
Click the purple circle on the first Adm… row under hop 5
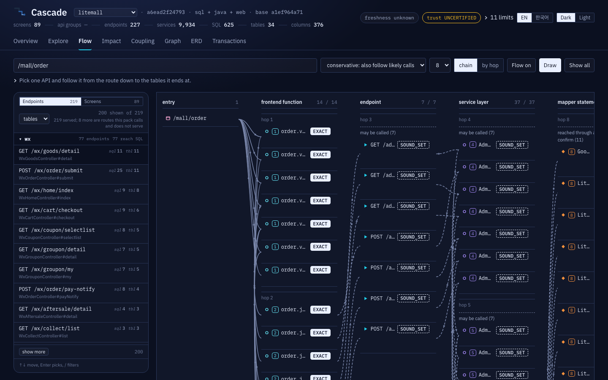464,330
